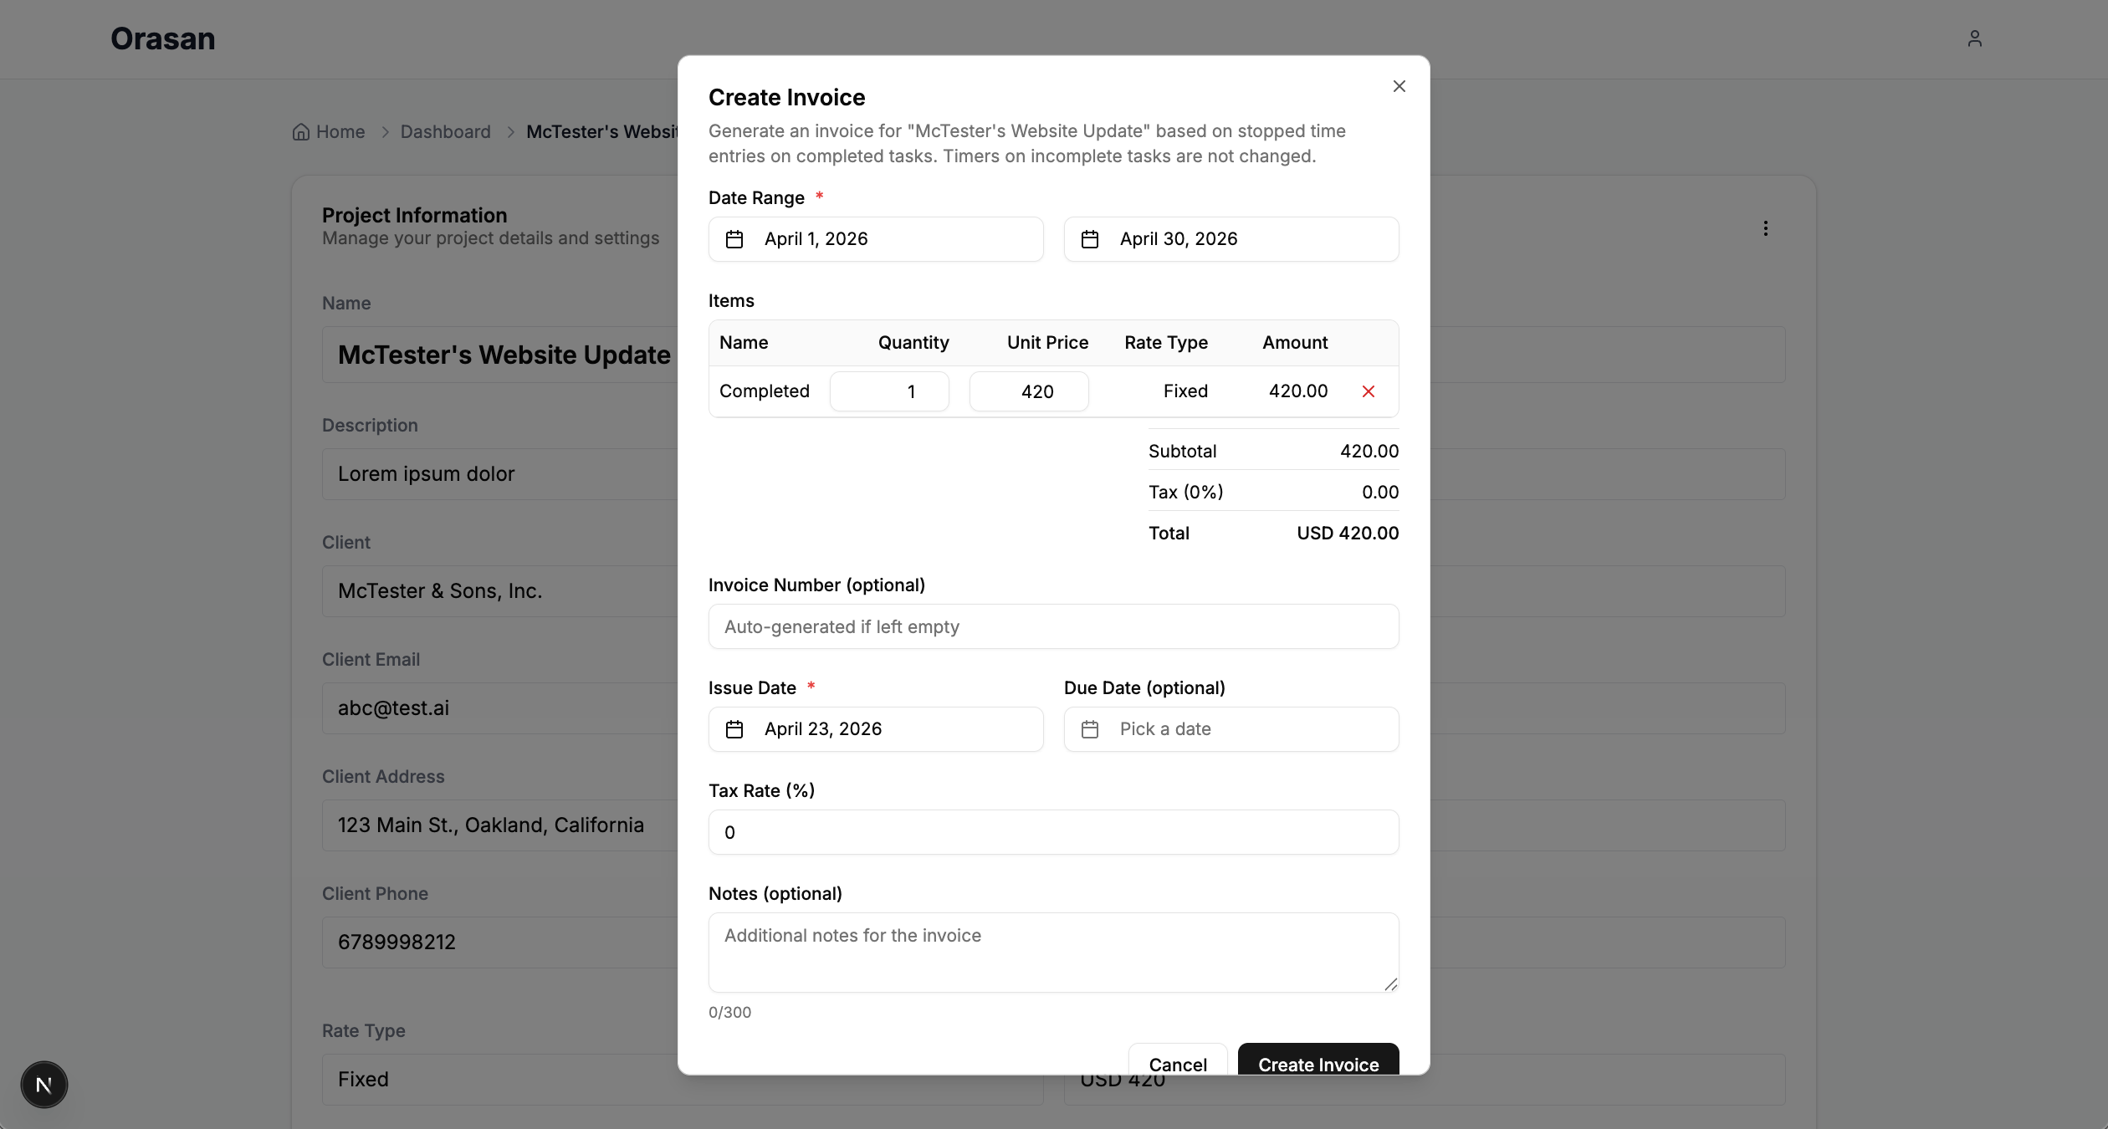Open the Due Date picker
The image size is (2108, 1129).
coord(1231,729)
